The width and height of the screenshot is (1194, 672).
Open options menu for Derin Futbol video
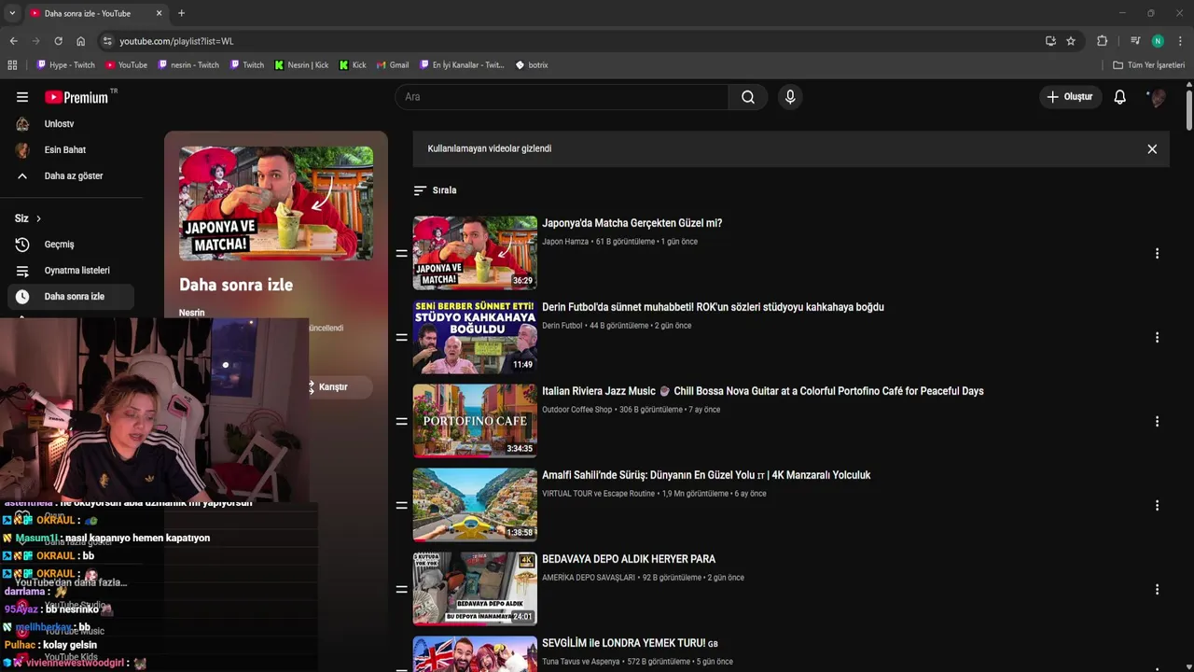click(1157, 337)
